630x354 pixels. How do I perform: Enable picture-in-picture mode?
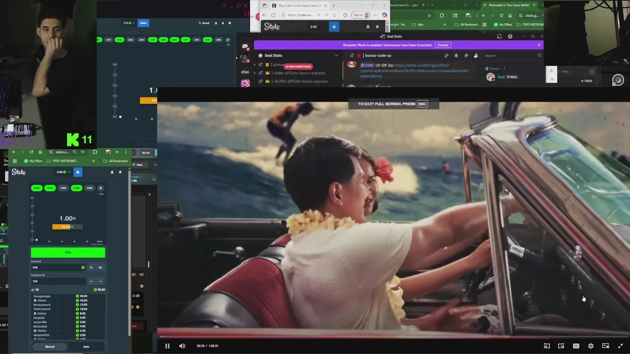(605, 346)
